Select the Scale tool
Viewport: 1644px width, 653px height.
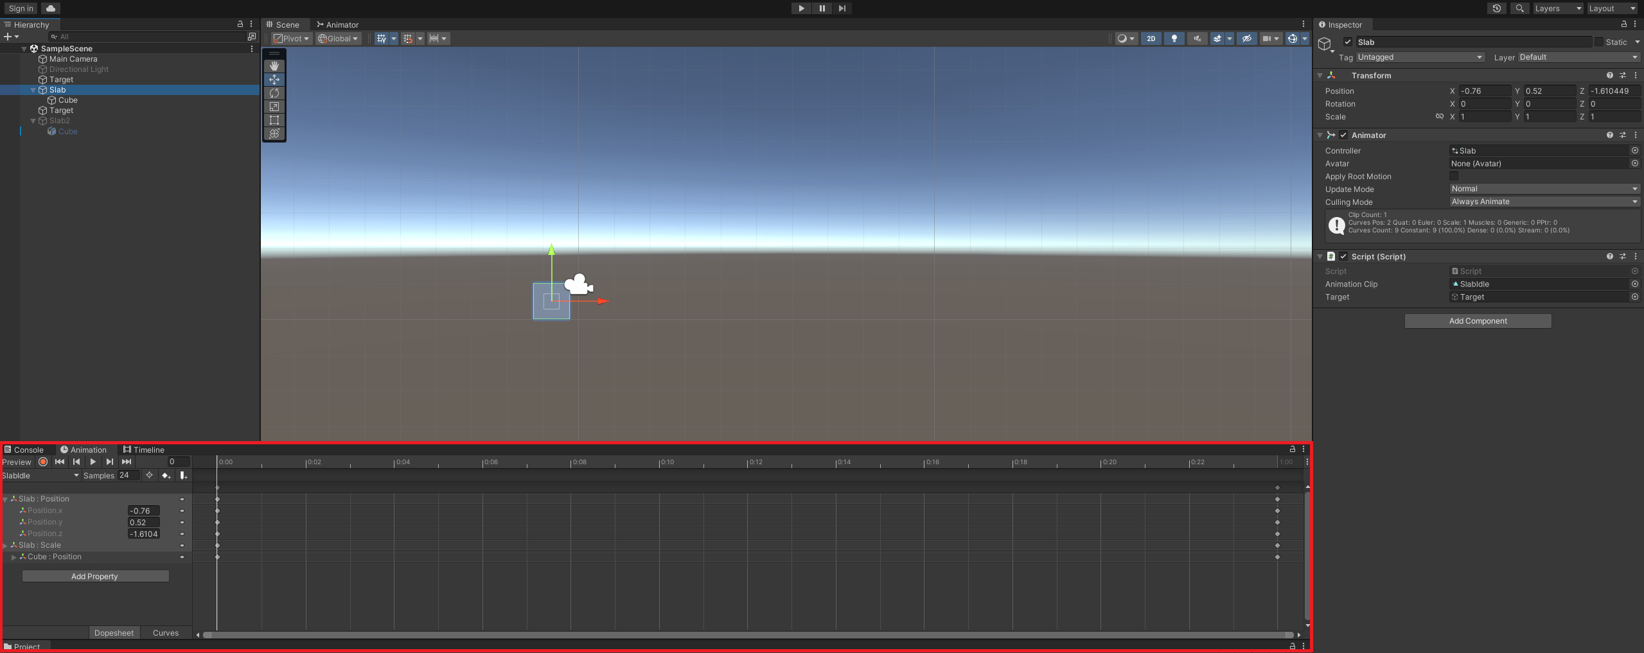pyautogui.click(x=274, y=107)
